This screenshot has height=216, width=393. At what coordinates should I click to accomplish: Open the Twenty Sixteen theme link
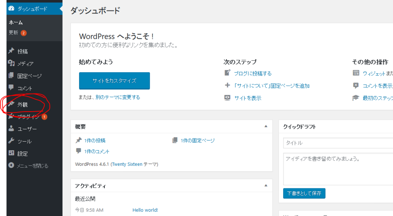point(127,164)
